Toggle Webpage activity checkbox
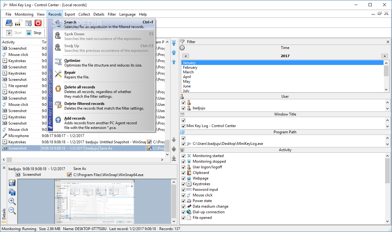The width and height of the screenshot is (392, 232). 184,178
